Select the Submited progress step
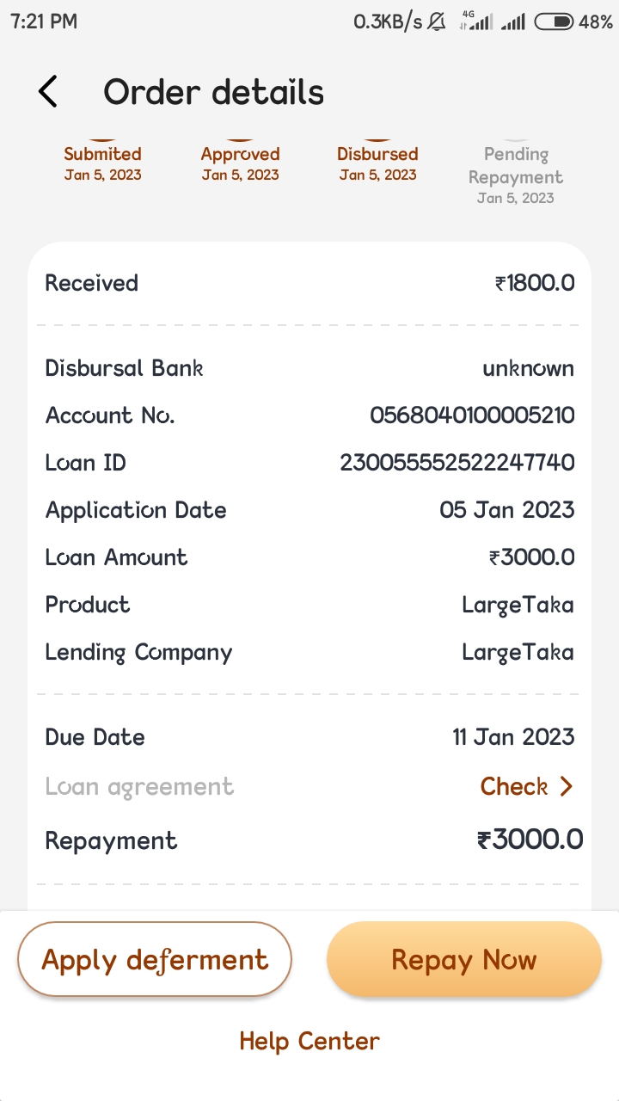 (102, 162)
